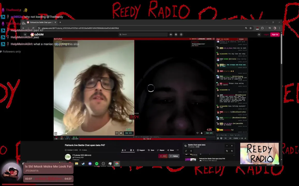Cast FREE VOTE for right contestant
The image size is (299, 186).
pos(209,133)
